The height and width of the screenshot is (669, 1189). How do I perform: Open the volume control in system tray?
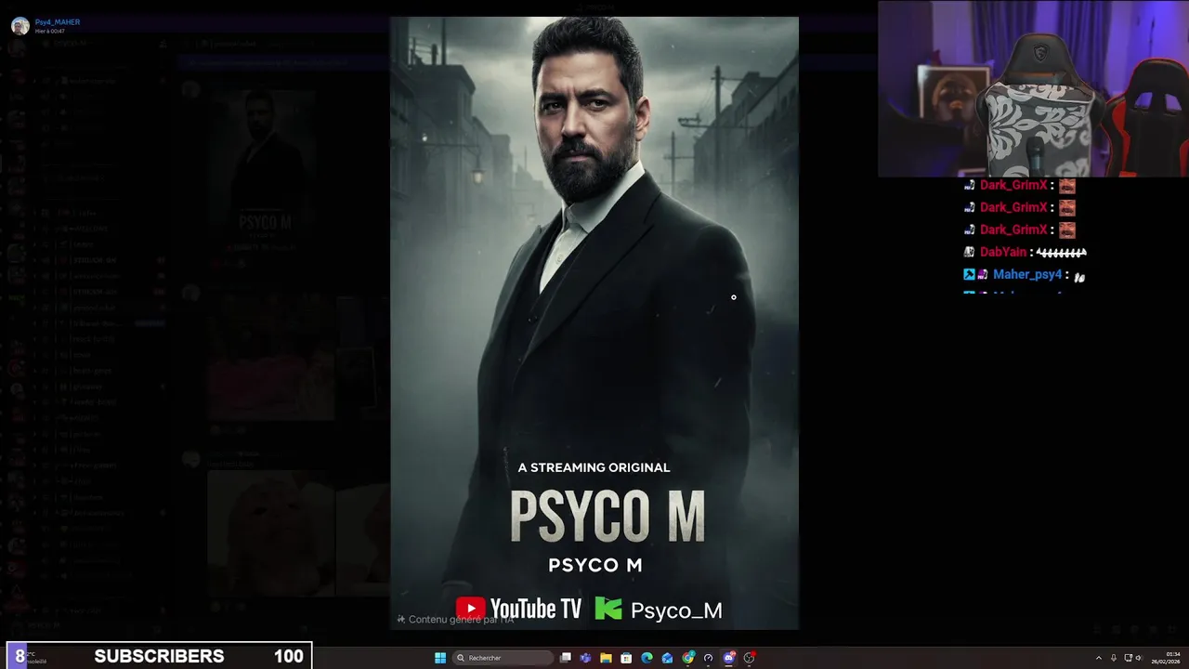coord(1140,658)
